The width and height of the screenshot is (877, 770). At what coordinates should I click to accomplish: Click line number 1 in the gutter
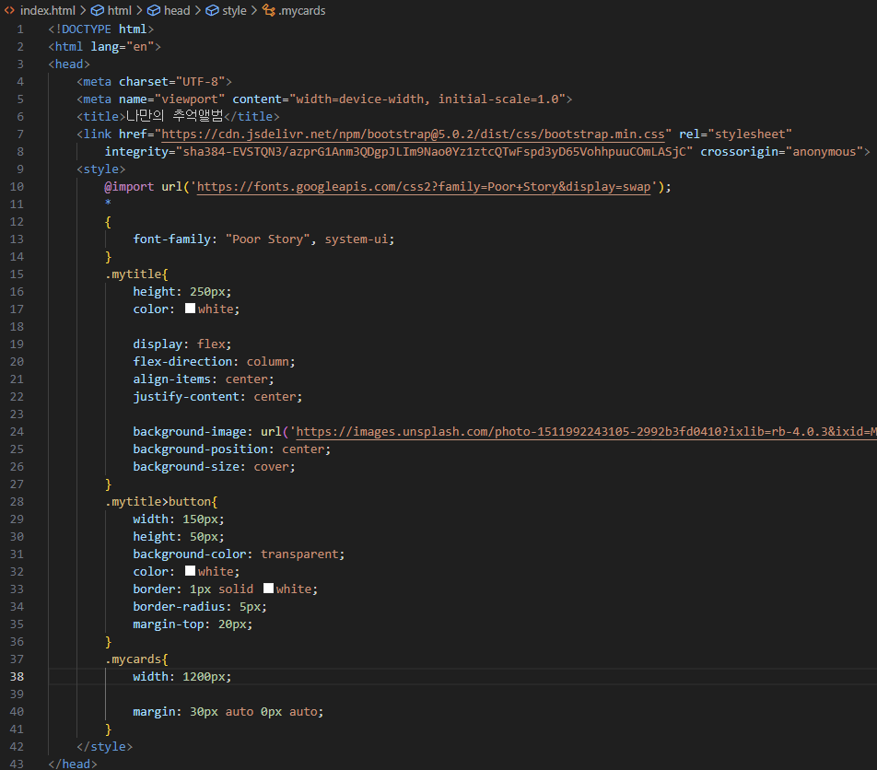(x=20, y=29)
